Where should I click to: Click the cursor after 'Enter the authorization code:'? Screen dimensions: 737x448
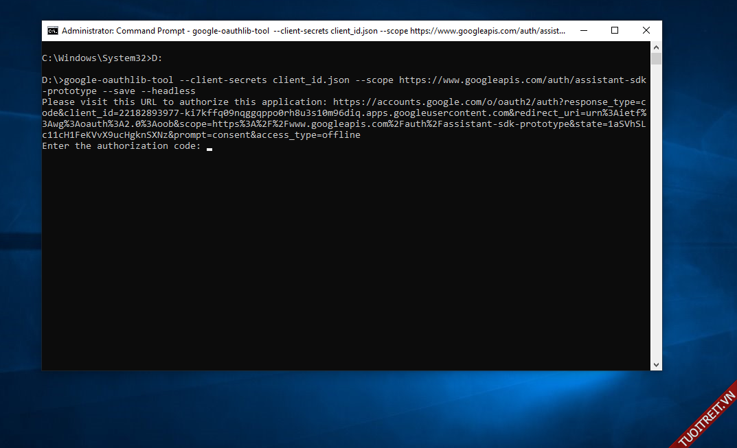(x=209, y=147)
